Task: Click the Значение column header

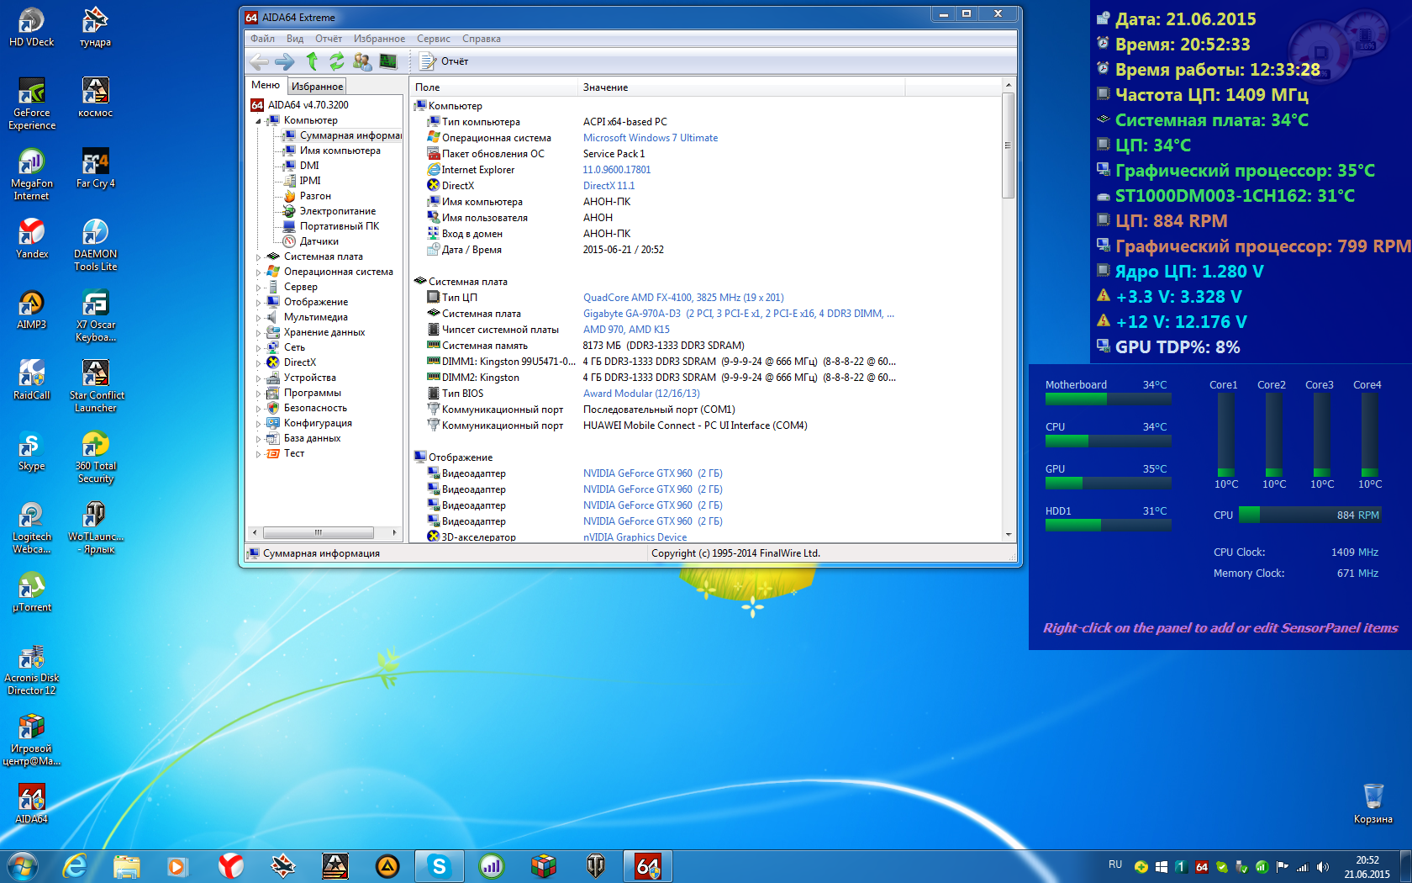Action: coord(741,87)
